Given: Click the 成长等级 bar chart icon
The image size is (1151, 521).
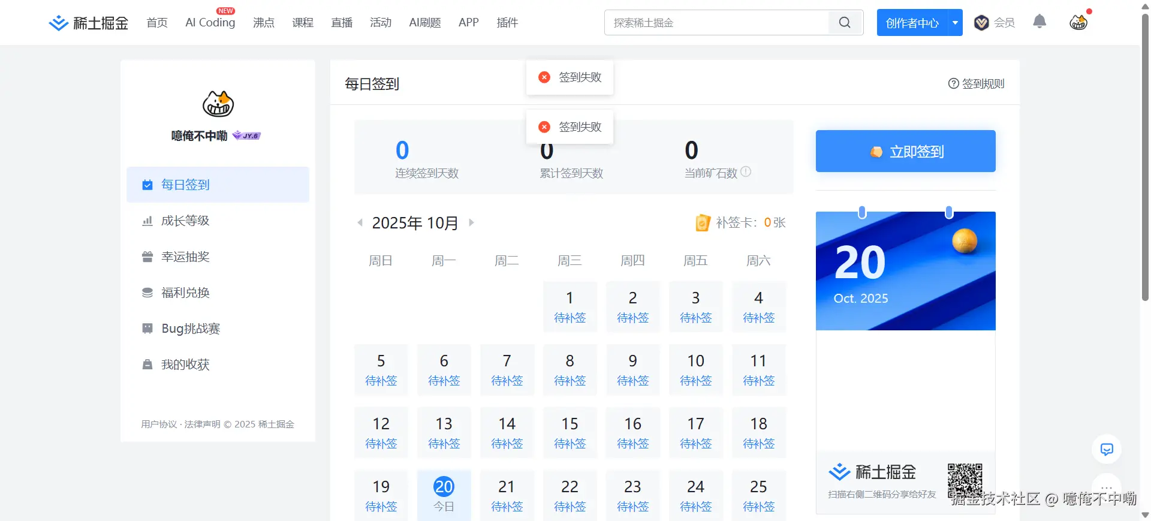Looking at the screenshot, I should 147,221.
